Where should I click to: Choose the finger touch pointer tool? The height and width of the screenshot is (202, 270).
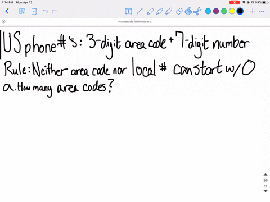(x=188, y=11)
